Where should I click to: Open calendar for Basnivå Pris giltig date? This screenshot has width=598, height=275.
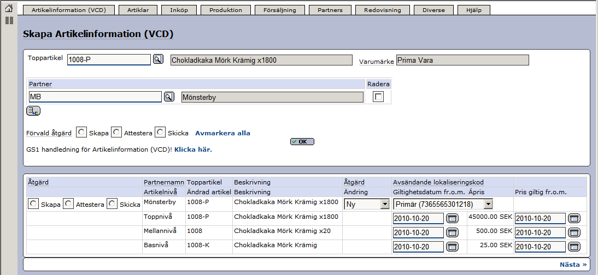(x=574, y=247)
